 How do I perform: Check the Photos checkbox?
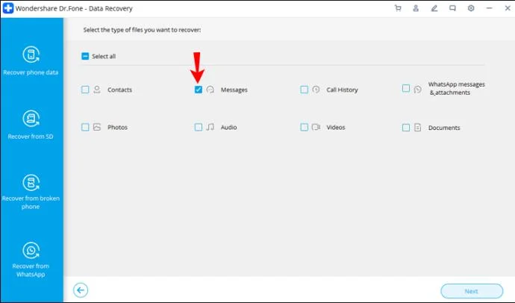pos(85,127)
